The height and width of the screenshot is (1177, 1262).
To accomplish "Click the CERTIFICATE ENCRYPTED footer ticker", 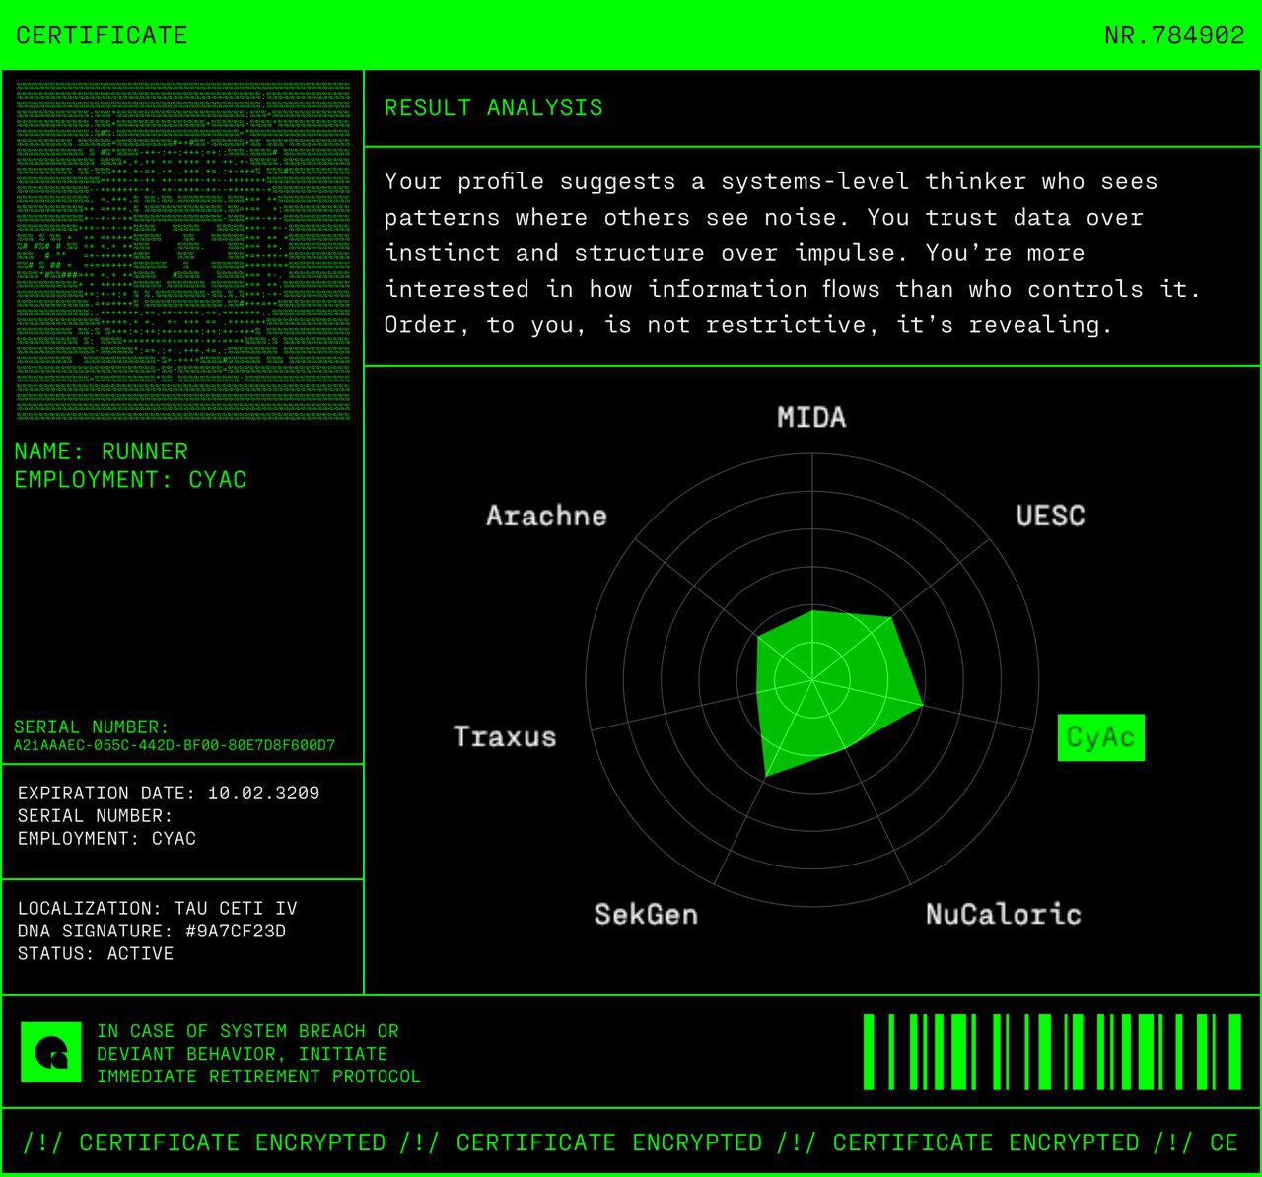I will [631, 1142].
